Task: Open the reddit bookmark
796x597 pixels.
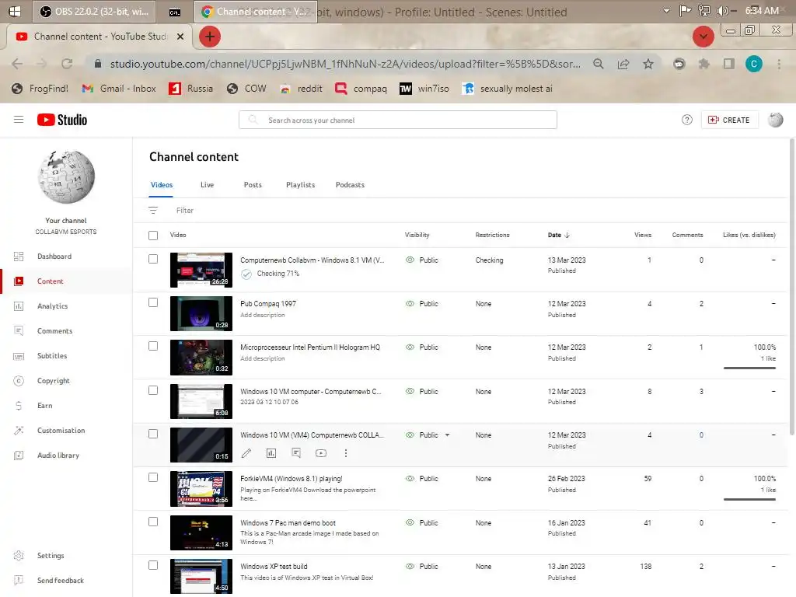Action: point(301,89)
